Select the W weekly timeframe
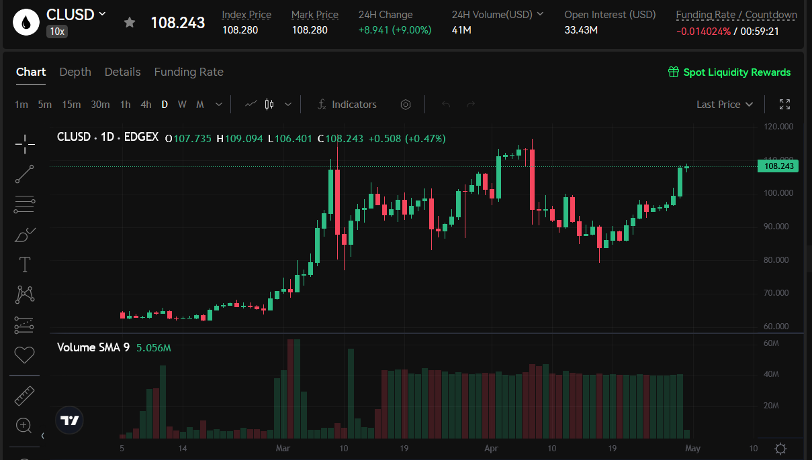 click(182, 105)
